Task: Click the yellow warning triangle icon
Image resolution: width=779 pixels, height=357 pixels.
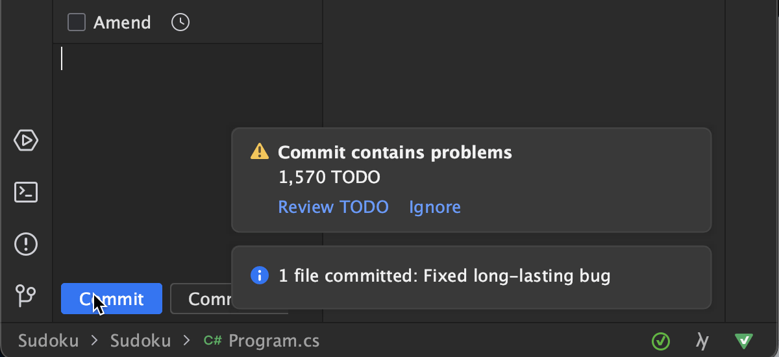Action: point(260,152)
